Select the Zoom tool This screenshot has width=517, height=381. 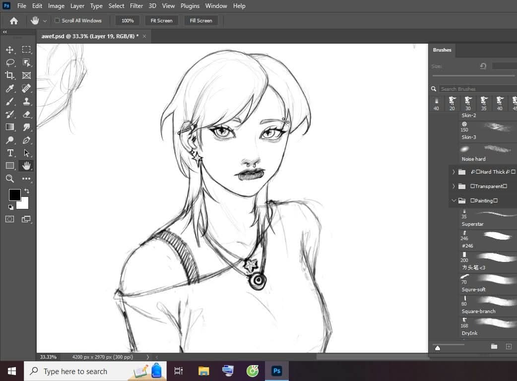pyautogui.click(x=10, y=179)
